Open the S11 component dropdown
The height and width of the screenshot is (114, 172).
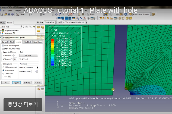[53, 14]
